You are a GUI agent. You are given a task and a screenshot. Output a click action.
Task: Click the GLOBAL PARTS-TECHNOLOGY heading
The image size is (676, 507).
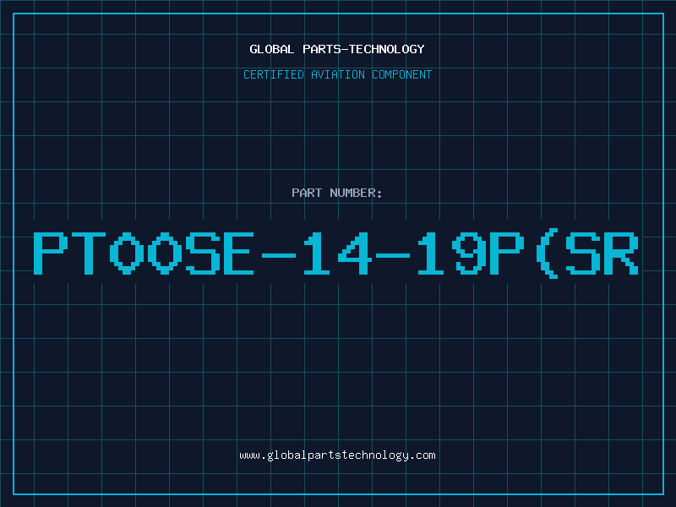tap(337, 49)
